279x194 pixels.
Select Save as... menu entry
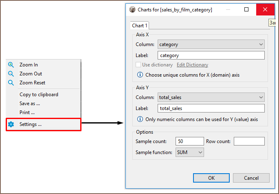click(x=30, y=104)
